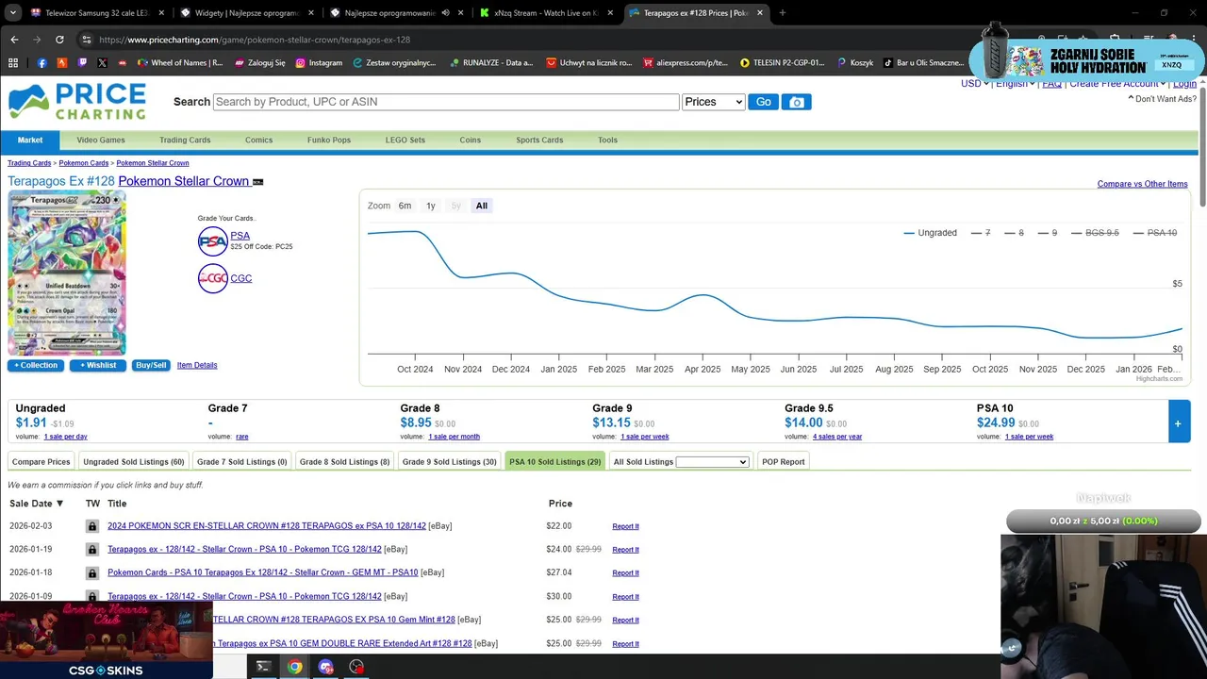Set chart zoom to 6m
1207x679 pixels.
pyautogui.click(x=405, y=206)
